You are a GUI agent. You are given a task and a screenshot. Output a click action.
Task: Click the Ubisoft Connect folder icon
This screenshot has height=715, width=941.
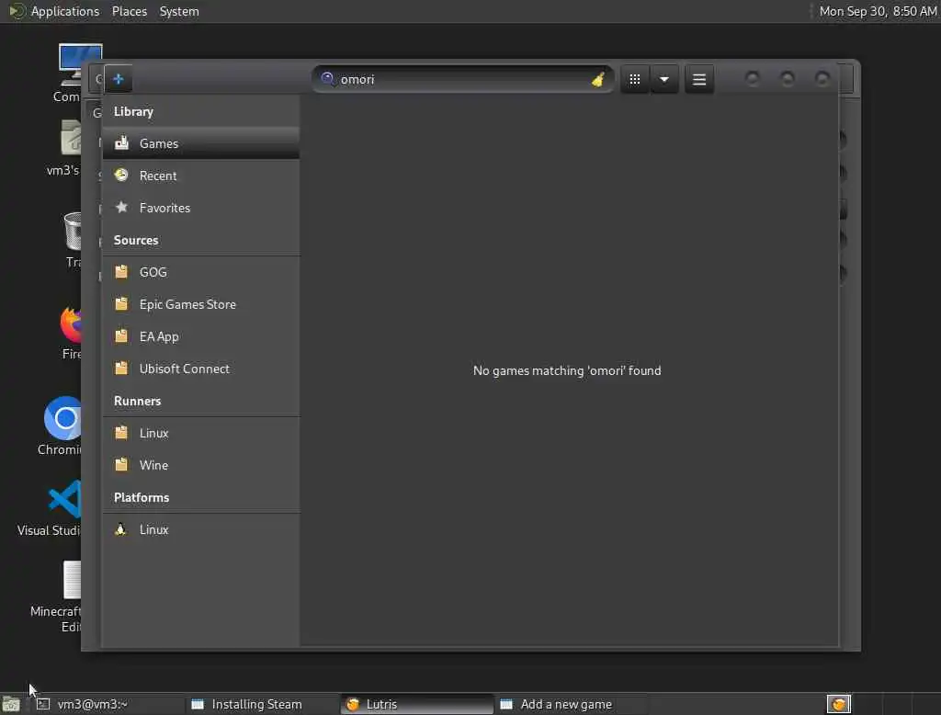click(122, 368)
